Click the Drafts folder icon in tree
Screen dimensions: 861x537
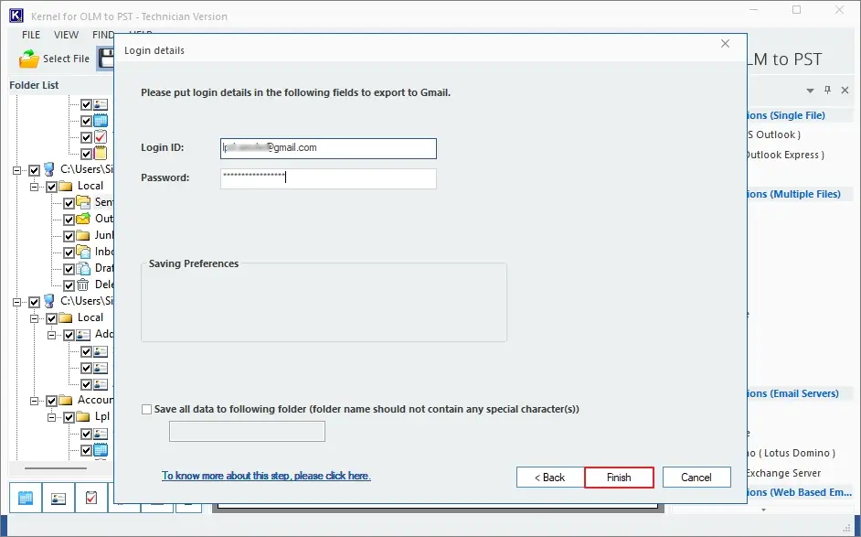[83, 268]
